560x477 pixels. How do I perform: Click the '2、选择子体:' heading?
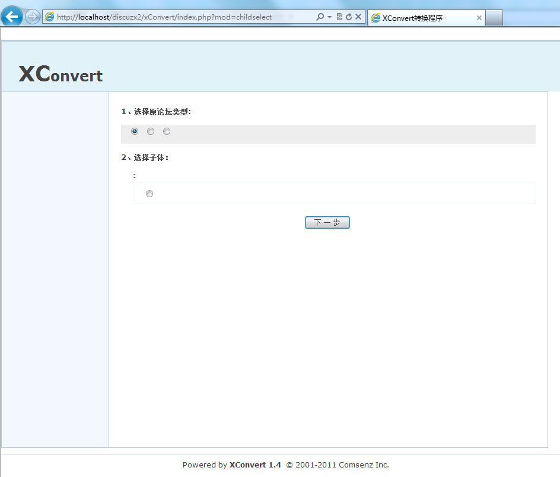click(145, 157)
